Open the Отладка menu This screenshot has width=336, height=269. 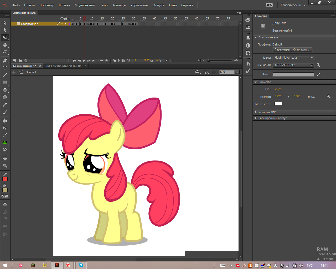158,5
